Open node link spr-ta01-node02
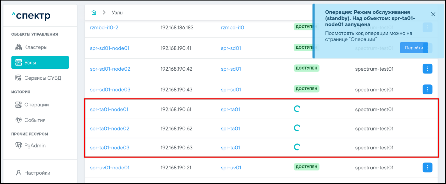The image size is (446, 184). pos(109,128)
